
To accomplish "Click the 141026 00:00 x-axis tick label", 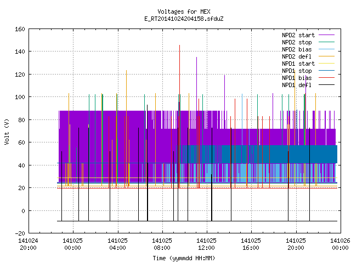I will [x=340, y=244].
